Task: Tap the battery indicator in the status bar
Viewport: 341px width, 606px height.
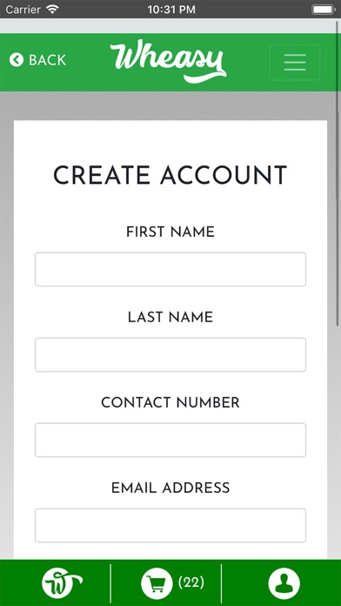Action: 324,10
